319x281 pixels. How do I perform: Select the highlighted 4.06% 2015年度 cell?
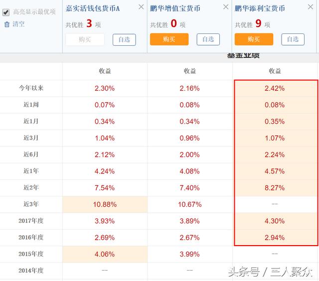(x=105, y=254)
